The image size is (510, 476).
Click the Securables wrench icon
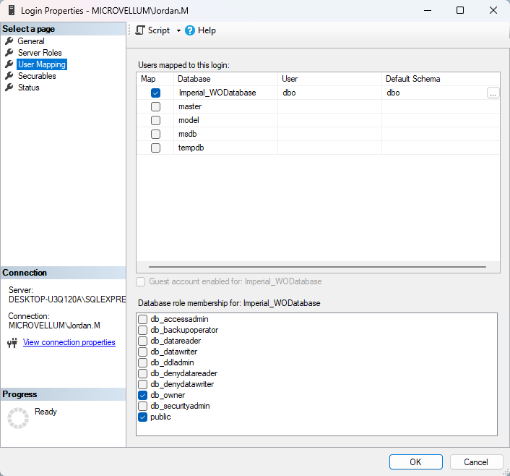[9, 76]
